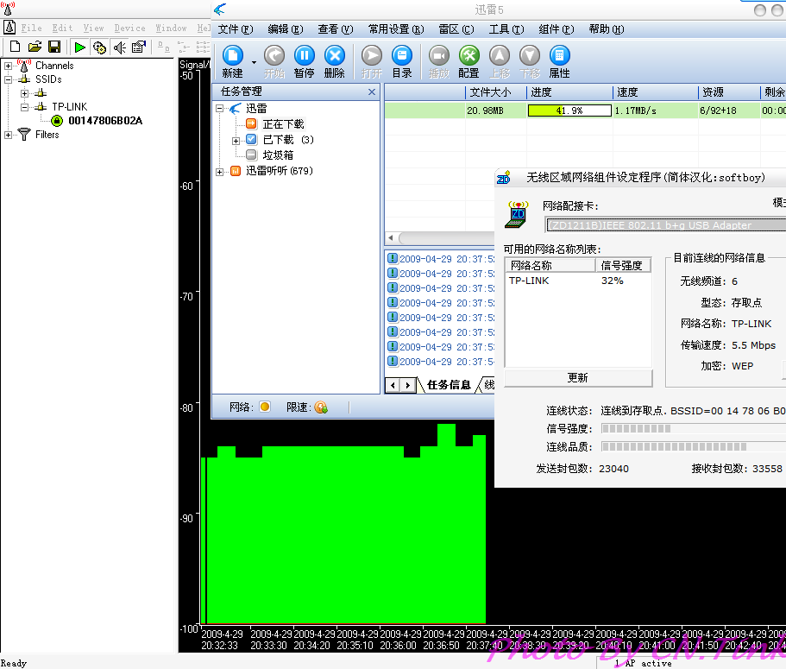Sort by 速度 column header
Image resolution: width=786 pixels, height=669 pixels.
655,92
